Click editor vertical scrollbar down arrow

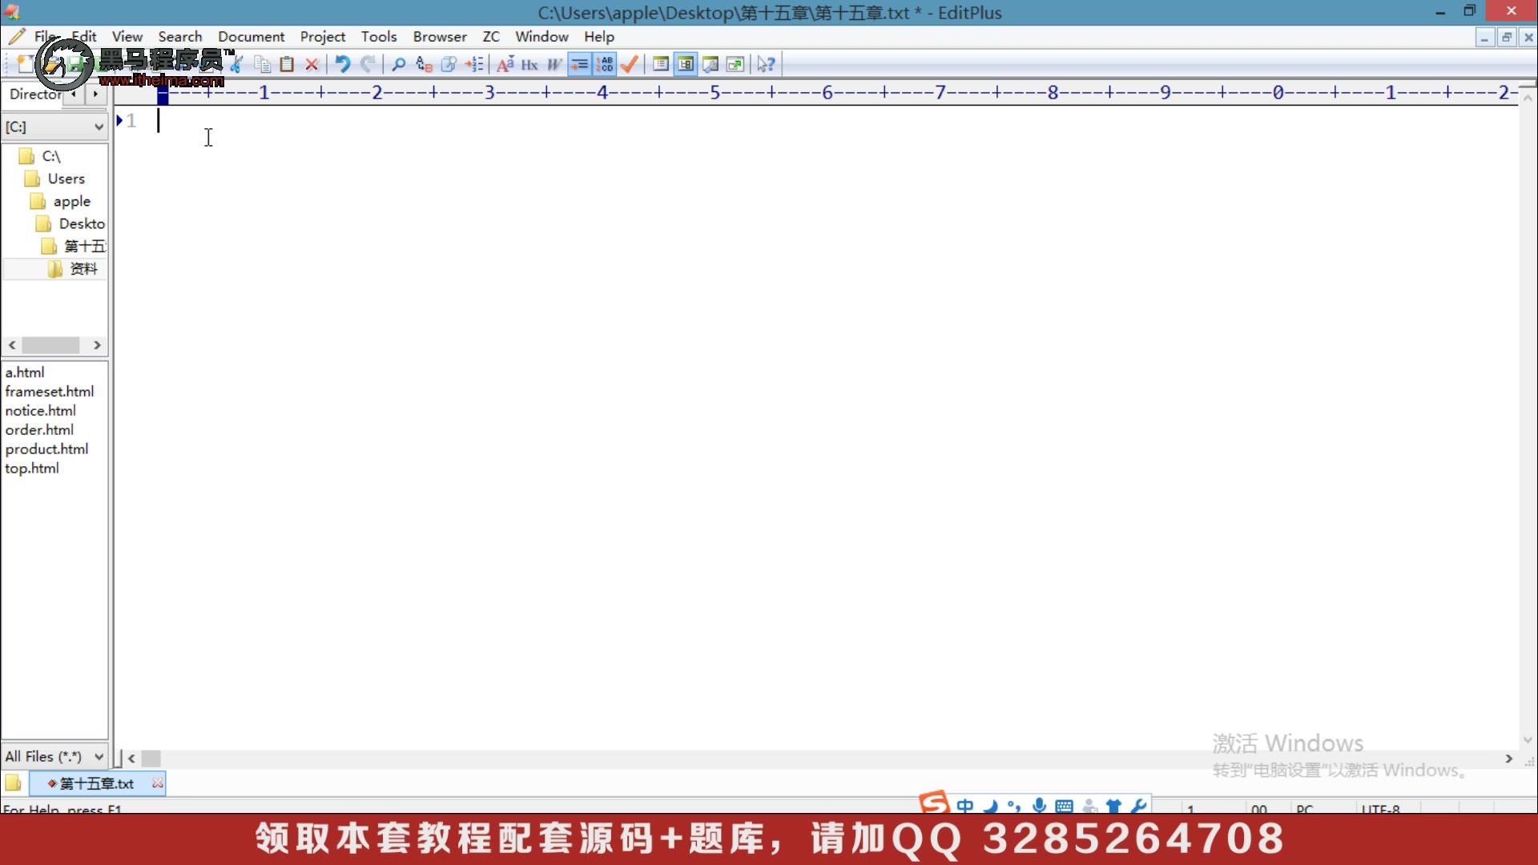1528,739
